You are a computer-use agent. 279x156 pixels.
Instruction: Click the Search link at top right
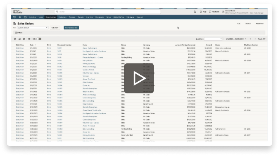pyautogui.click(x=248, y=24)
